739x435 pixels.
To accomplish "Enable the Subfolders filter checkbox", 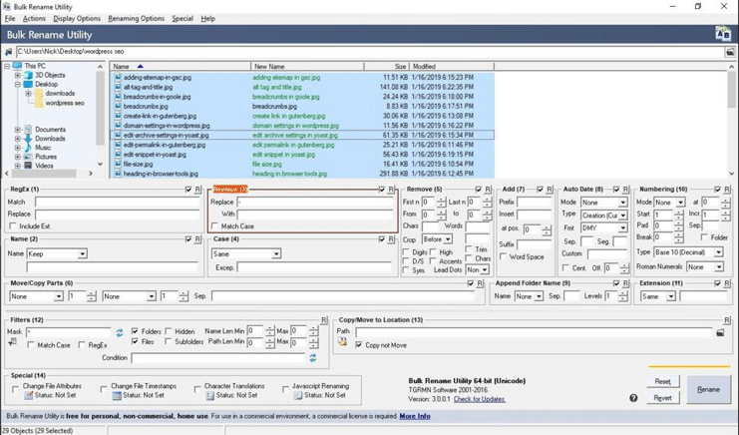I will click(x=169, y=341).
